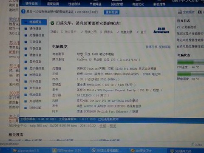The width and height of the screenshot is (204, 153).
Task: Open the 驱动管理 tab
Action: coord(117,4)
